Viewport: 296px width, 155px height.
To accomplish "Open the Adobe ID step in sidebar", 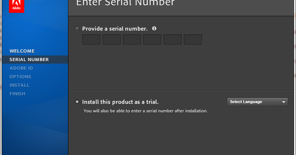I will [21, 68].
